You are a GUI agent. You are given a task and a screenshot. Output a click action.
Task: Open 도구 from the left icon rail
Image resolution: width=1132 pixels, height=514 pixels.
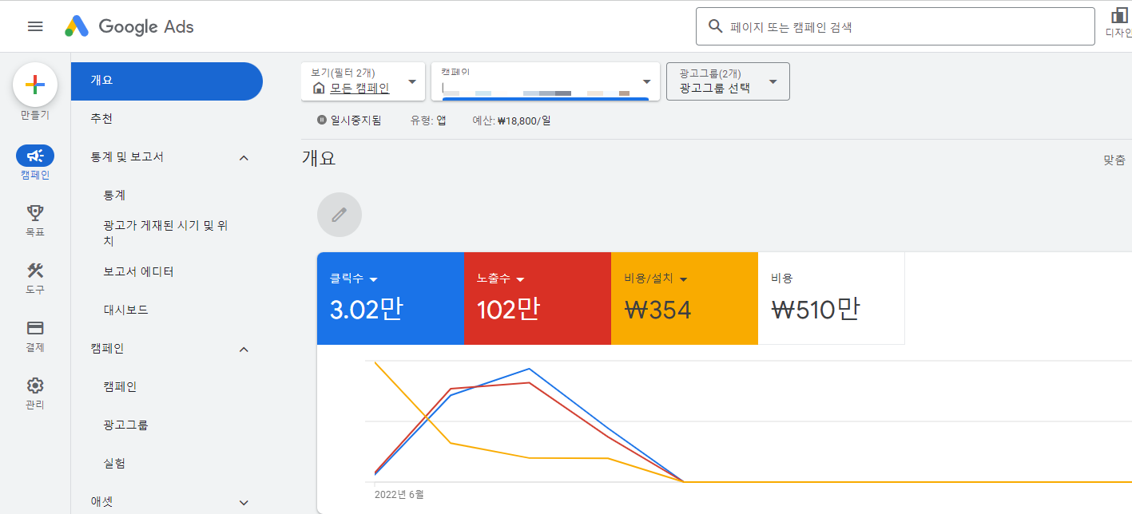34,271
